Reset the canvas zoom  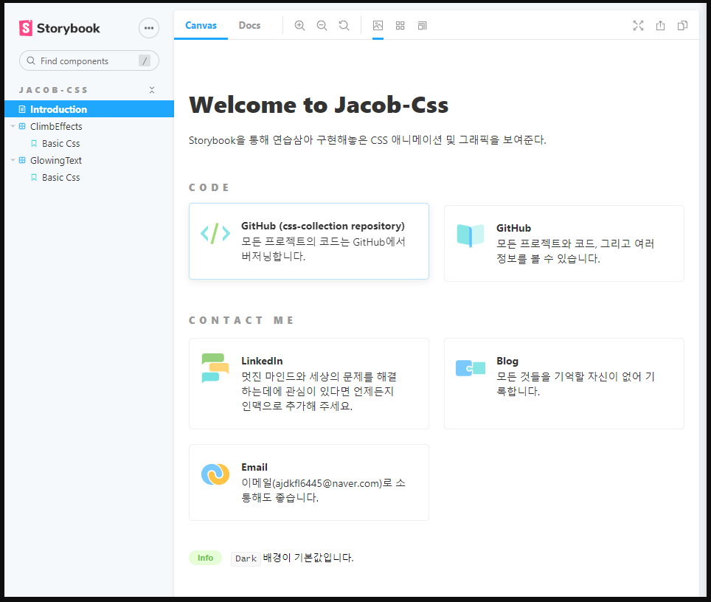coord(344,25)
